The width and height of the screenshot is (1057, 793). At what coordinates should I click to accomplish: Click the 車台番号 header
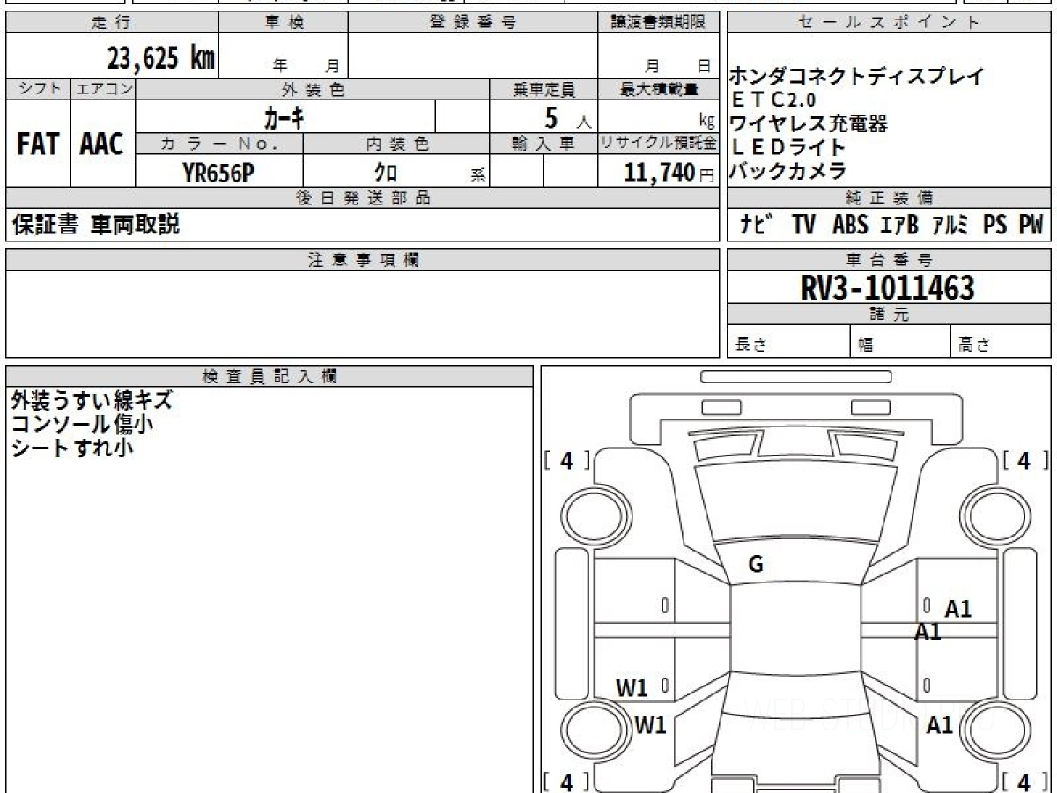889,260
